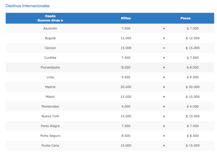The width and height of the screenshot is (217, 152).
Task: Click the 20.000 miles value for Madrid
Action: (x=126, y=87)
